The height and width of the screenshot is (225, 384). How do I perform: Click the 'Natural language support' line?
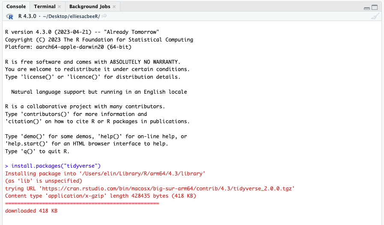pyautogui.click(x=99, y=92)
